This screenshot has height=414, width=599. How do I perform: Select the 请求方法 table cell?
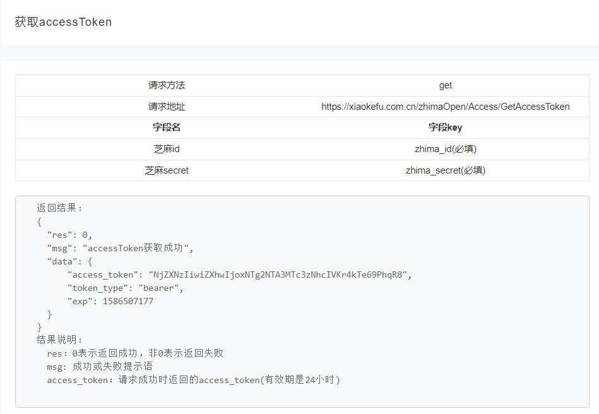[x=167, y=85]
